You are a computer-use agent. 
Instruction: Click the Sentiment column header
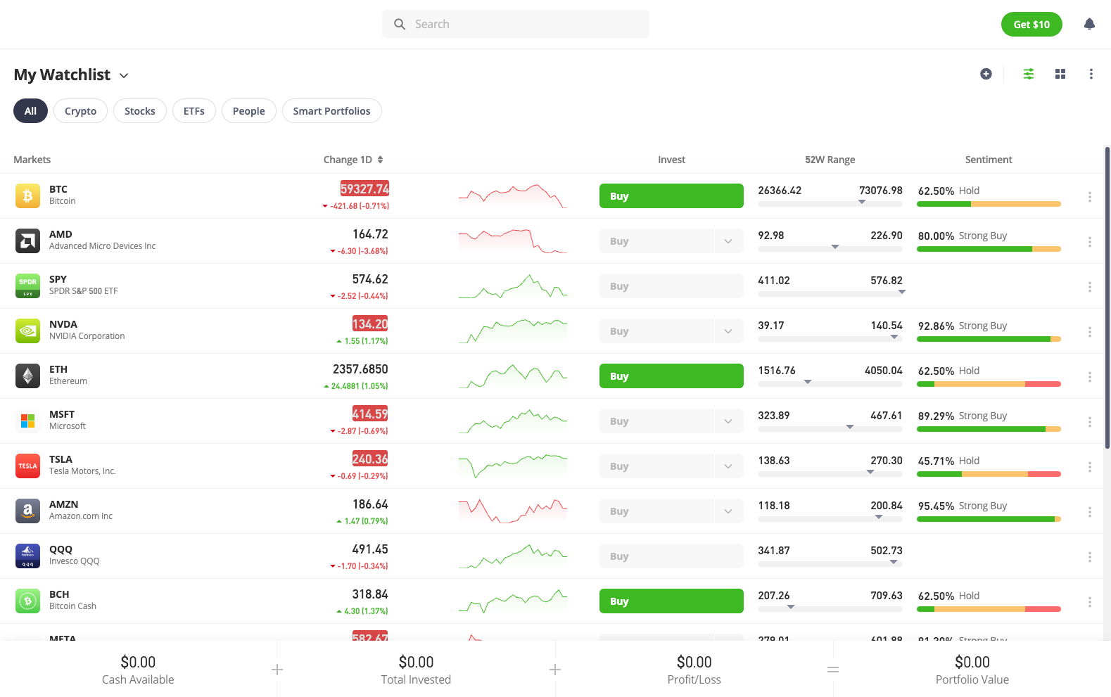(x=989, y=160)
